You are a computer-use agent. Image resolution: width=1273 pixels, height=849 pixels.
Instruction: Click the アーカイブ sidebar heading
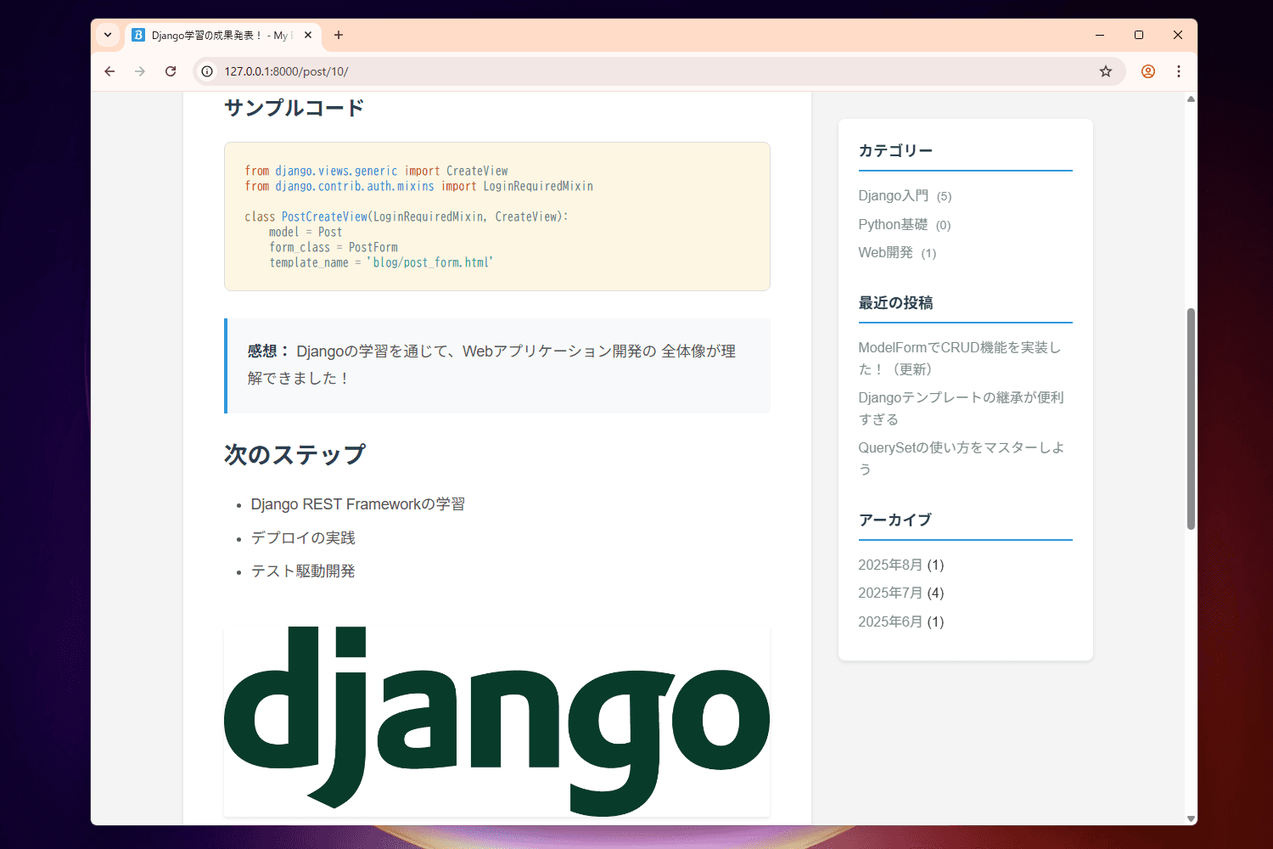click(x=894, y=520)
